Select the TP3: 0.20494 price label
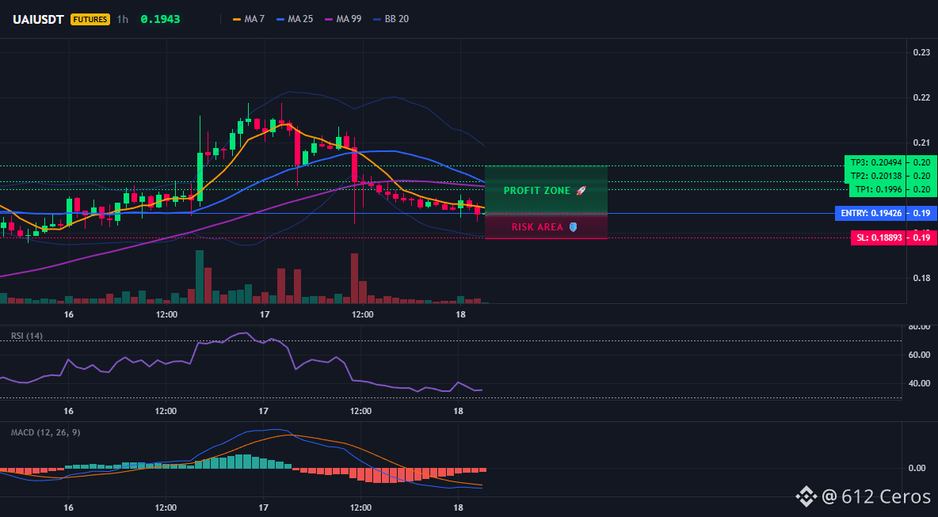 (x=874, y=162)
